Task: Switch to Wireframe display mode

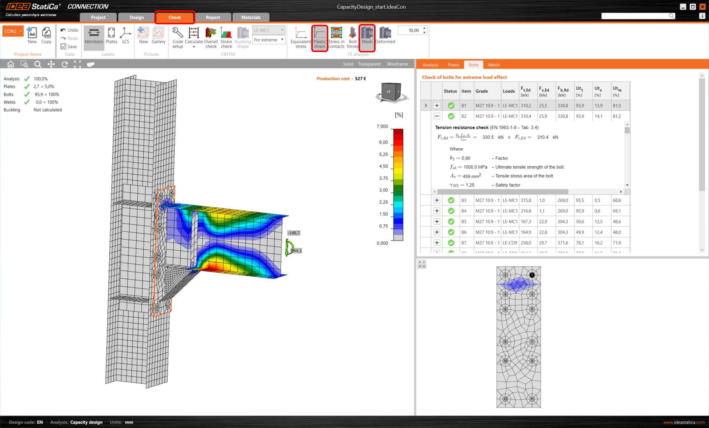Action: point(397,64)
